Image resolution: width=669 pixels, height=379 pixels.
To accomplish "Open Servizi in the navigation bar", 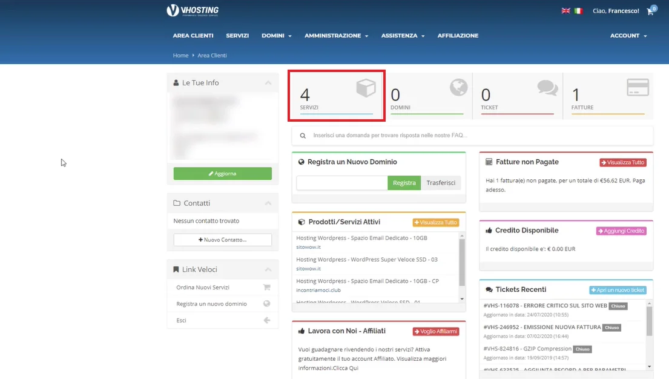I will point(237,36).
